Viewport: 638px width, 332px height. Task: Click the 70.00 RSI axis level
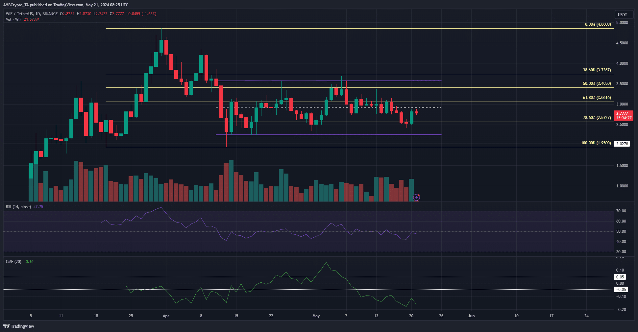[x=621, y=211]
